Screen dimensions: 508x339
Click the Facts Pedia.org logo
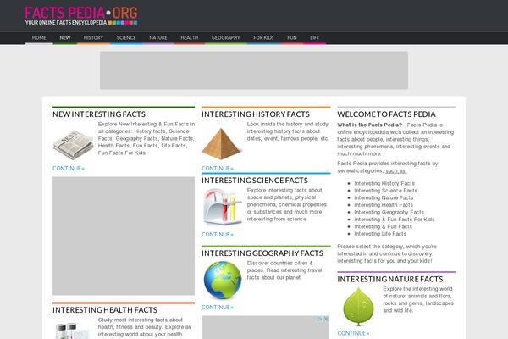(81, 15)
